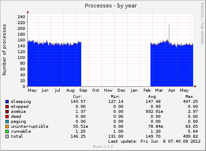Click the gray total spike near April
This screenshot has width=206, height=151.
pyautogui.click(x=169, y=33)
